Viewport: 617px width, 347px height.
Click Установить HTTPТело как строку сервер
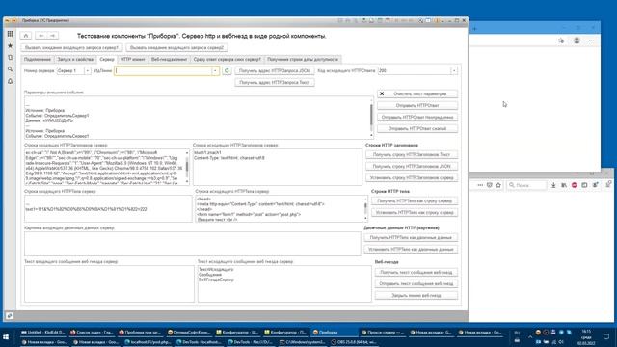pyautogui.click(x=415, y=212)
